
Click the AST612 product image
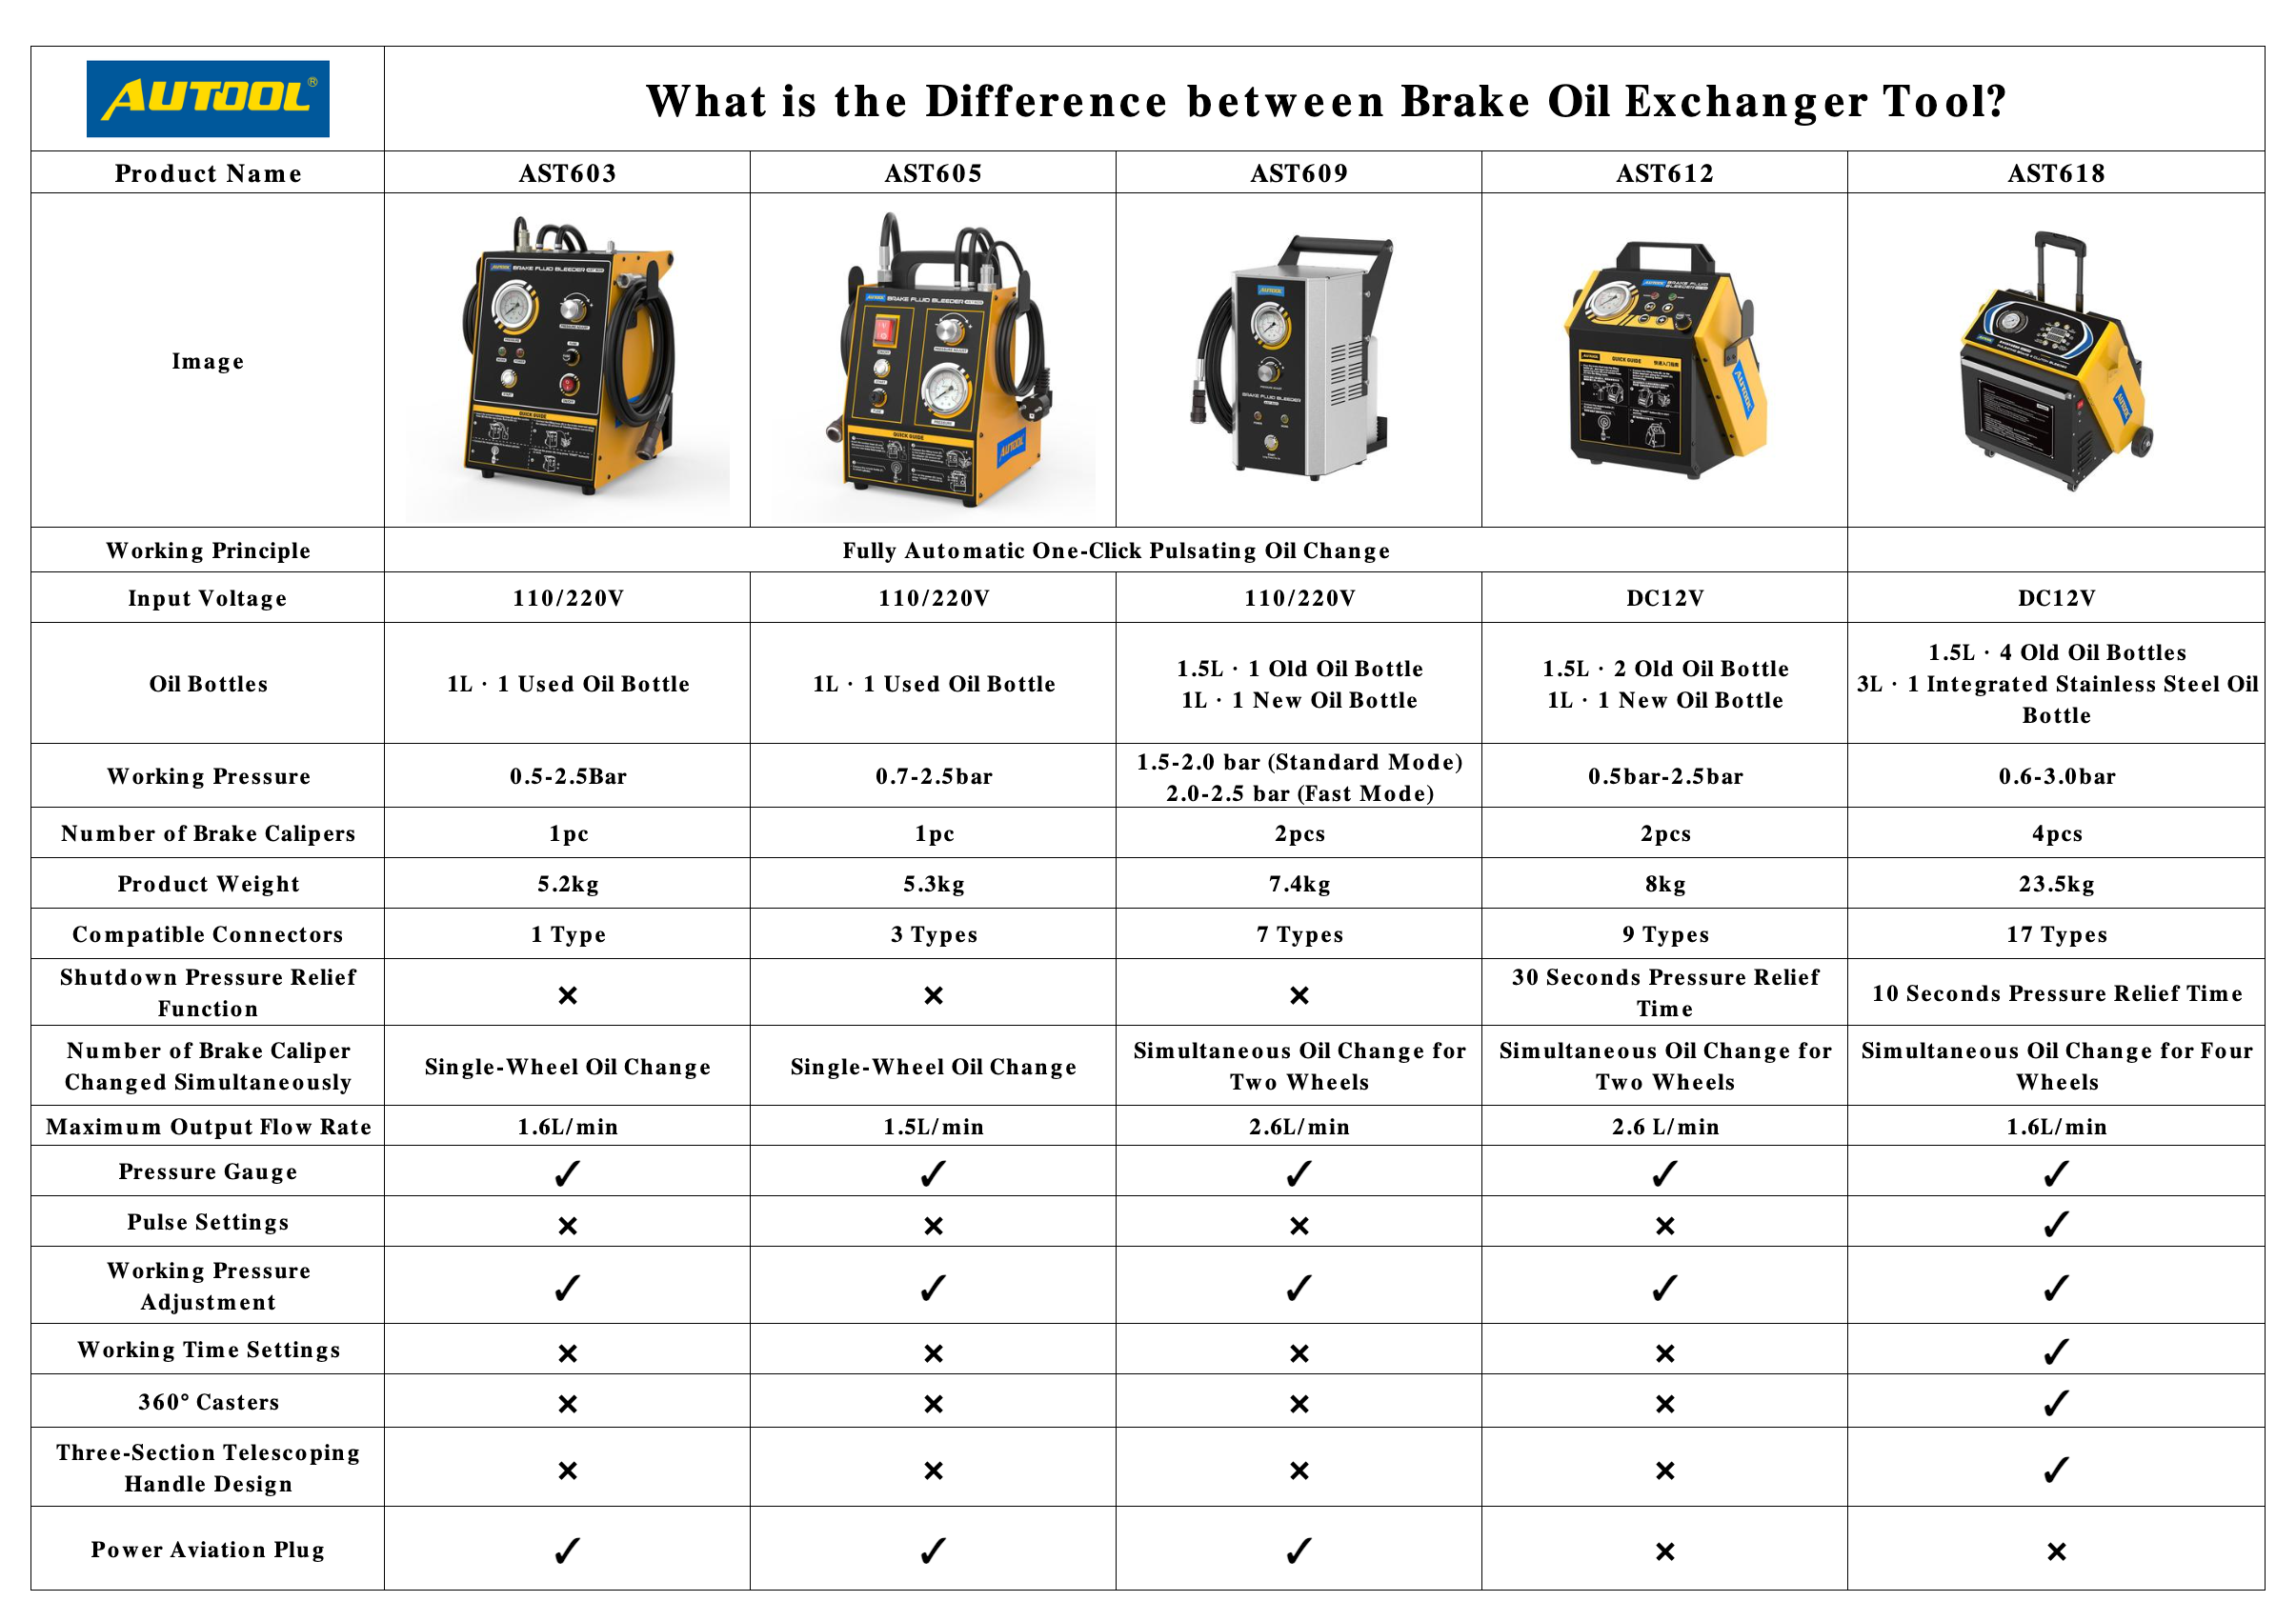tap(1665, 360)
